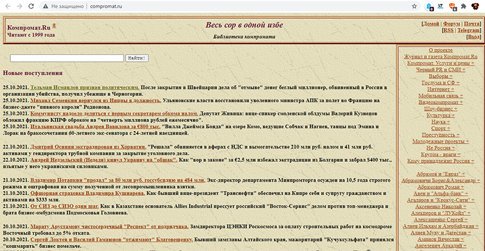Expand the Преступность section
This screenshot has height=251, width=485.
(x=441, y=135)
